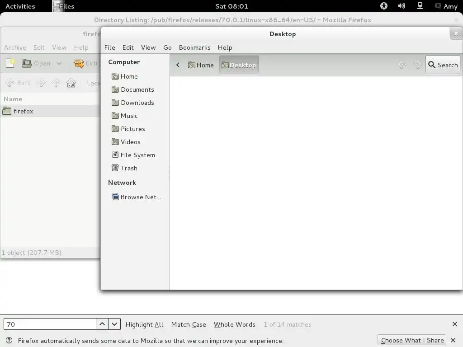The height and width of the screenshot is (347, 463).
Task: Open the Amy user menu
Action: click(x=446, y=6)
